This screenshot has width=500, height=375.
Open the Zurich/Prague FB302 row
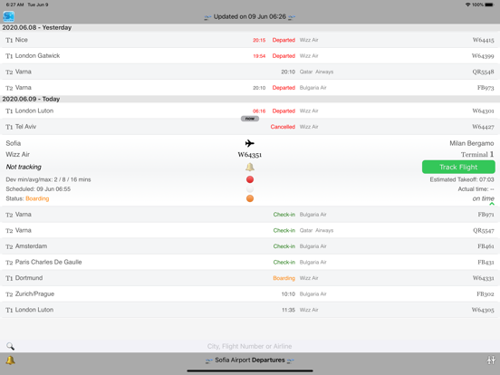coord(250,294)
